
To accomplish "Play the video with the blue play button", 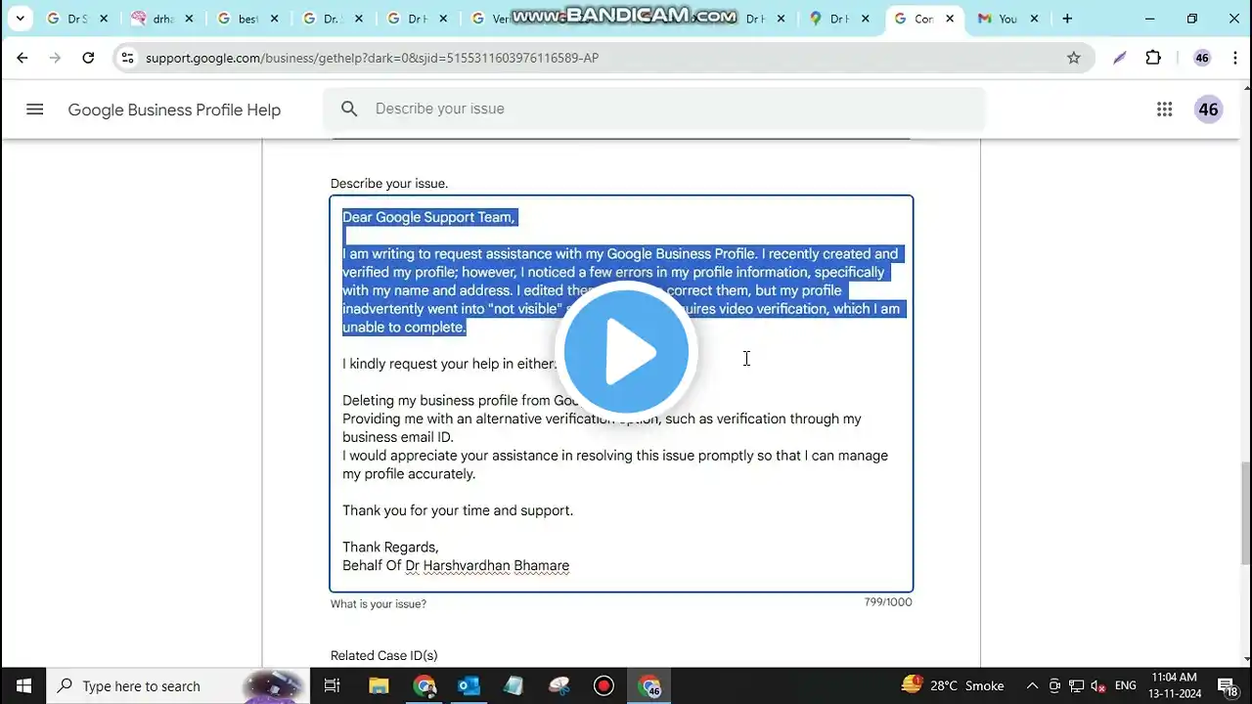I will click(626, 352).
